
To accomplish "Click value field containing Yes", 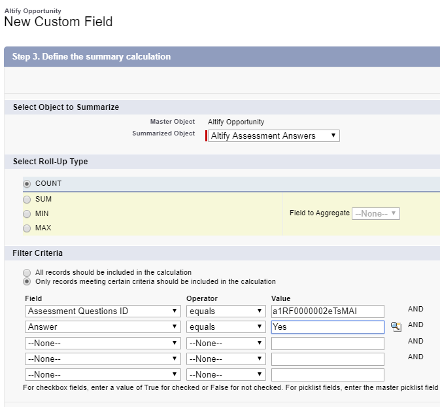I will point(328,327).
